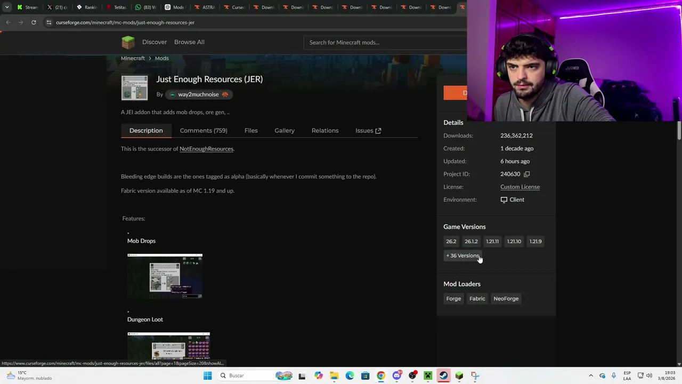Switch to the X (21) browser tab
This screenshot has height=384, width=682.
coord(58,7)
